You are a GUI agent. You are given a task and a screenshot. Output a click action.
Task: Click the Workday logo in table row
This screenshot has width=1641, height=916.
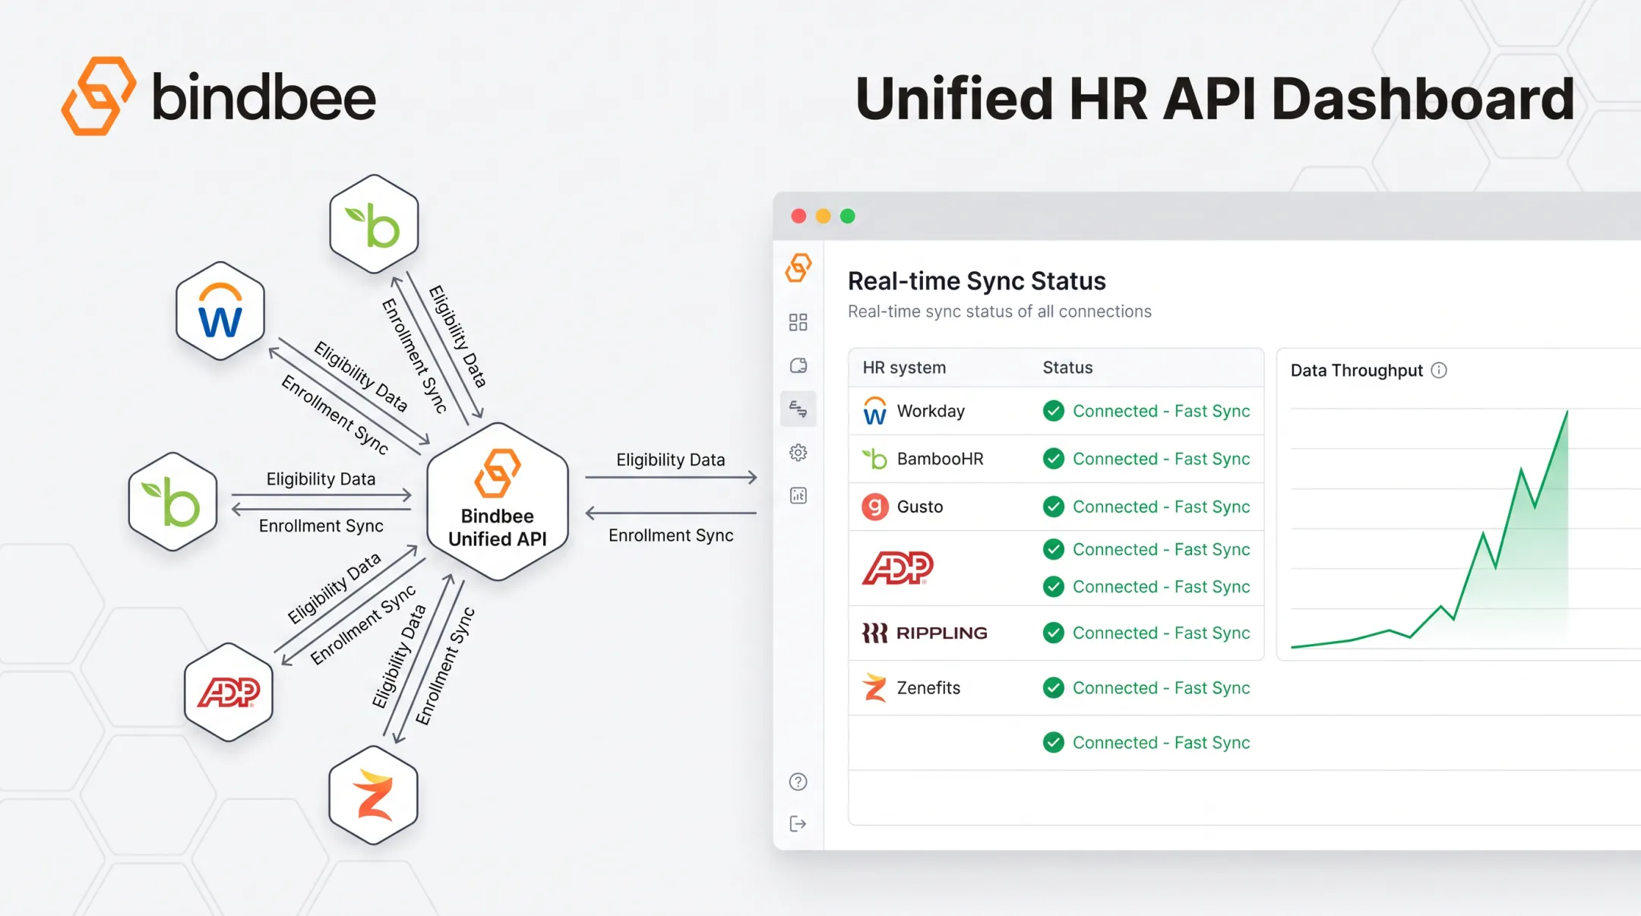(x=874, y=411)
